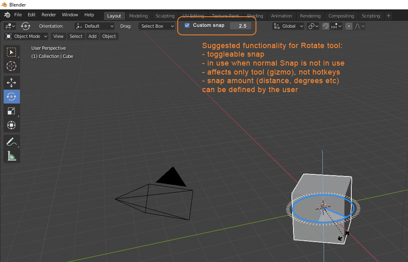Activate the 3D Cursor tool
The width and height of the screenshot is (408, 262).
11,66
